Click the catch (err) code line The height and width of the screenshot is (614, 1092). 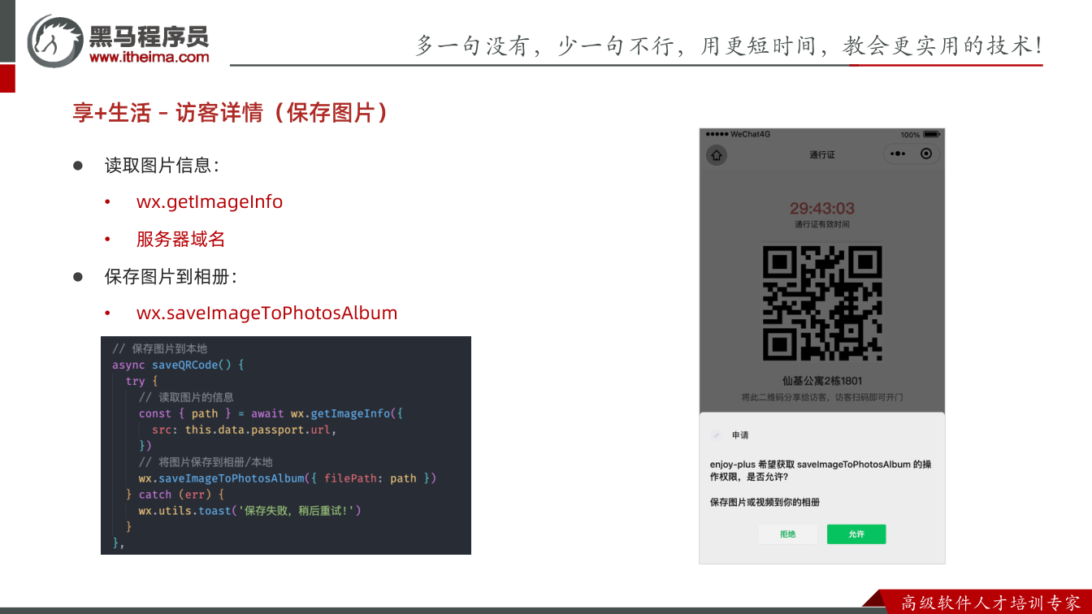coord(175,495)
